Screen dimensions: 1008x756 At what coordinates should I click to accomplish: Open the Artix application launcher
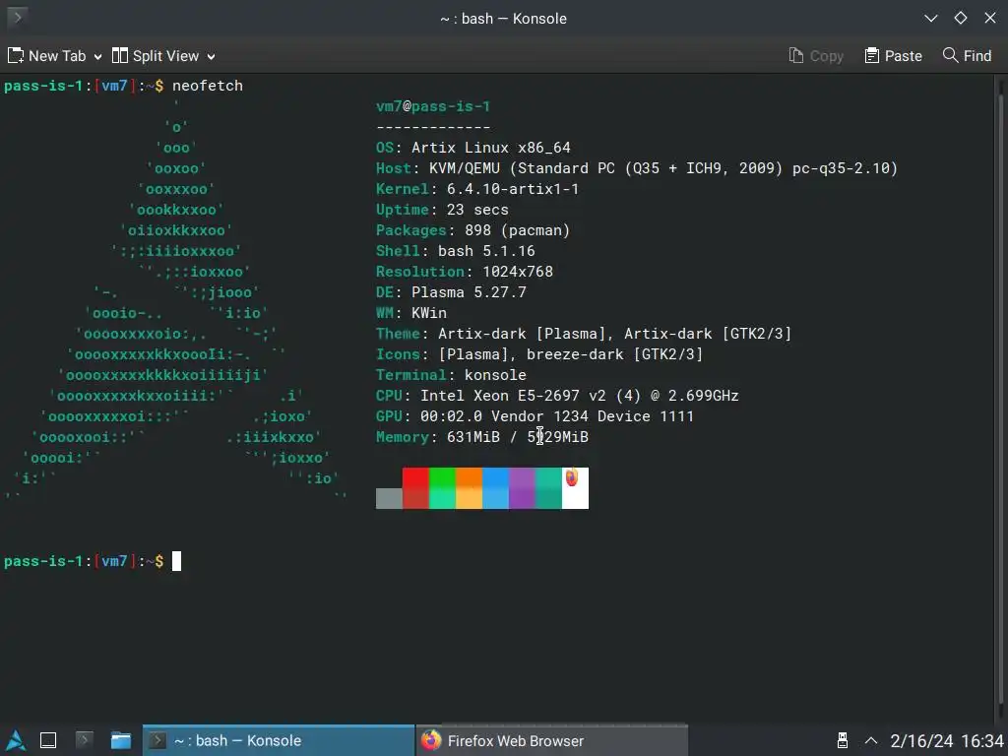click(x=16, y=740)
